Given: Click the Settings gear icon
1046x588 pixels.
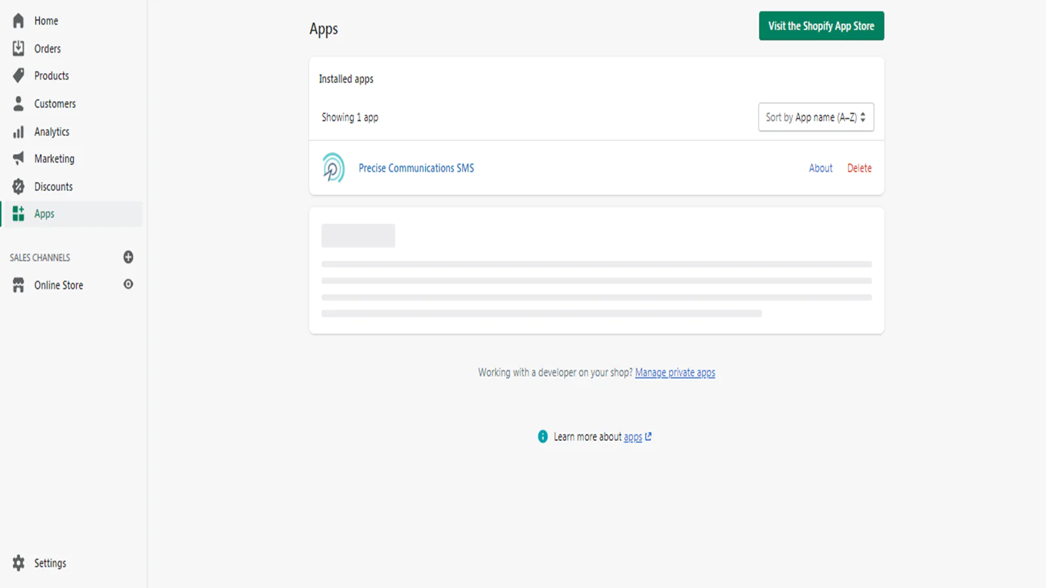Looking at the screenshot, I should [18, 563].
